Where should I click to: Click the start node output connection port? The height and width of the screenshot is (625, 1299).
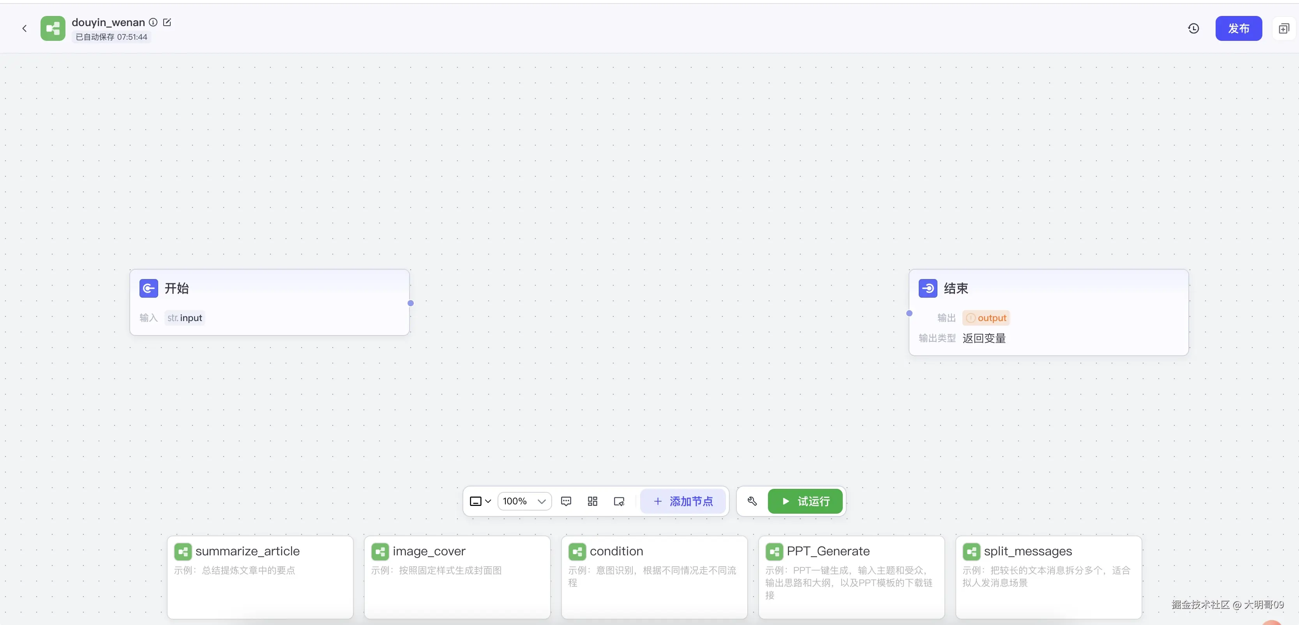pos(411,303)
